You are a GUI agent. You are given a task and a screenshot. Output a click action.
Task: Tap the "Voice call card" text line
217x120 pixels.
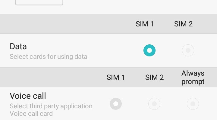pos(31,114)
